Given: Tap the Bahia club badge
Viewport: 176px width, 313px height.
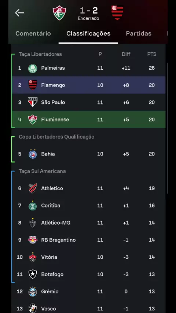Looking at the screenshot, I should coord(33,154).
